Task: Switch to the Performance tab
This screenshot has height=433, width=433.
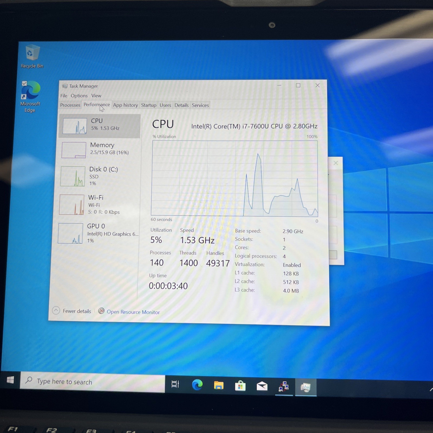Action: pyautogui.click(x=97, y=105)
